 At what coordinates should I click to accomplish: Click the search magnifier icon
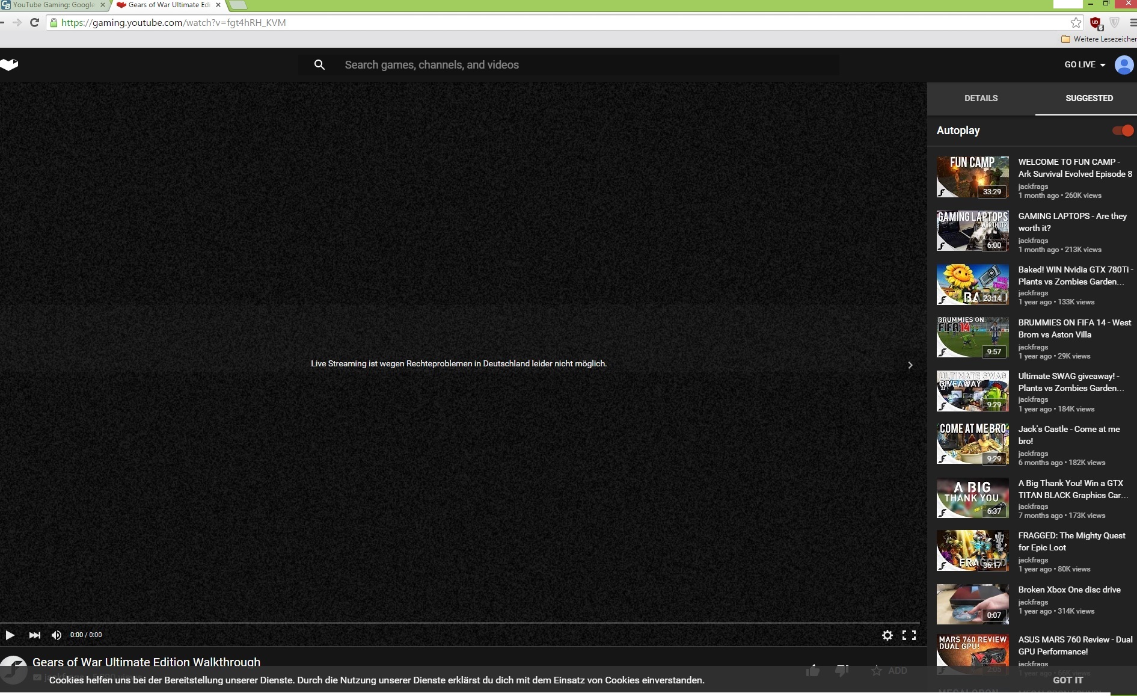click(x=319, y=64)
